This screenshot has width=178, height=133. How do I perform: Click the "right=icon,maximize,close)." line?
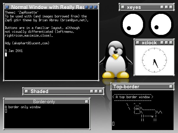tap(29, 35)
